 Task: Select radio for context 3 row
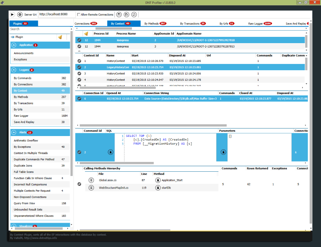pos(79,74)
